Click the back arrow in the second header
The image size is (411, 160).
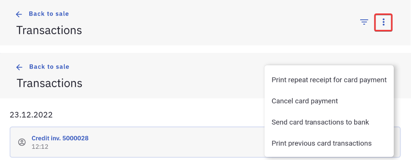19,67
